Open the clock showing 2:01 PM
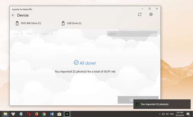The height and width of the screenshot is (117, 193). point(180,114)
